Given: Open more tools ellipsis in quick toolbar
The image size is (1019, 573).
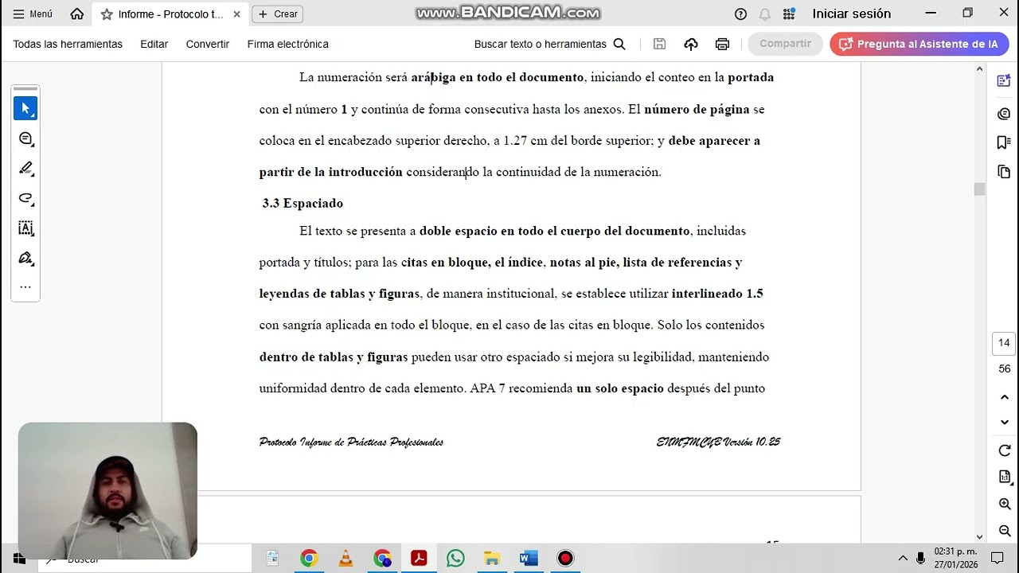Looking at the screenshot, I should click(x=25, y=287).
